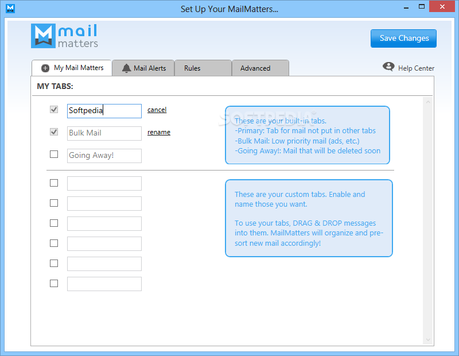The image size is (459, 356).
Task: Click the built-in tabs info box
Action: point(308,135)
